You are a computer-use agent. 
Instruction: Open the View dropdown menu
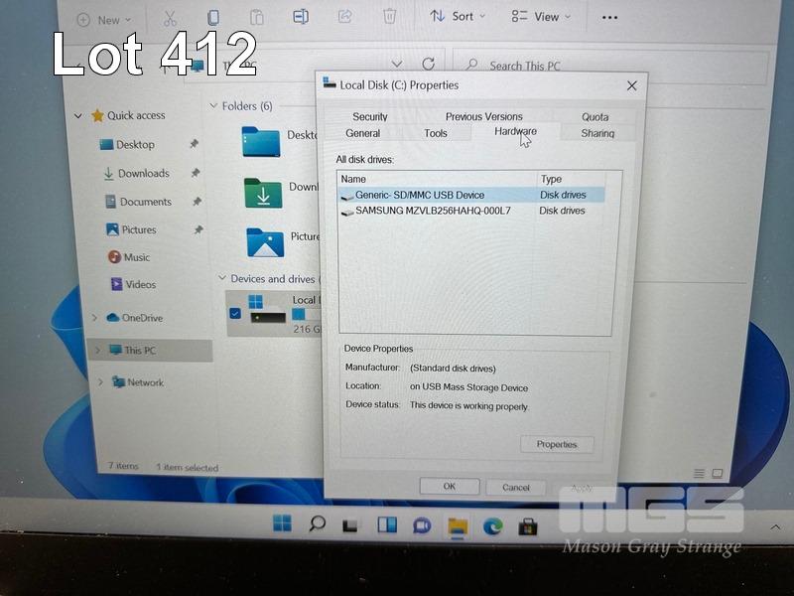[x=541, y=17]
